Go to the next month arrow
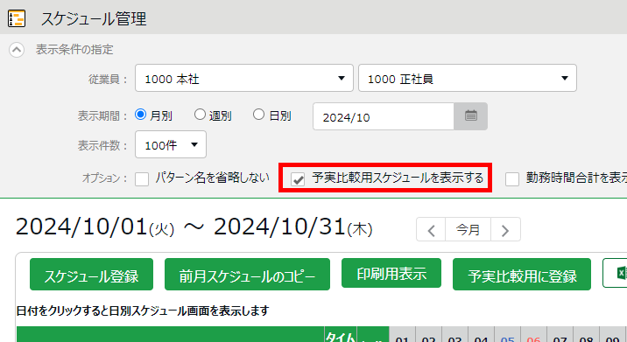This screenshot has height=342, width=627. point(505,230)
